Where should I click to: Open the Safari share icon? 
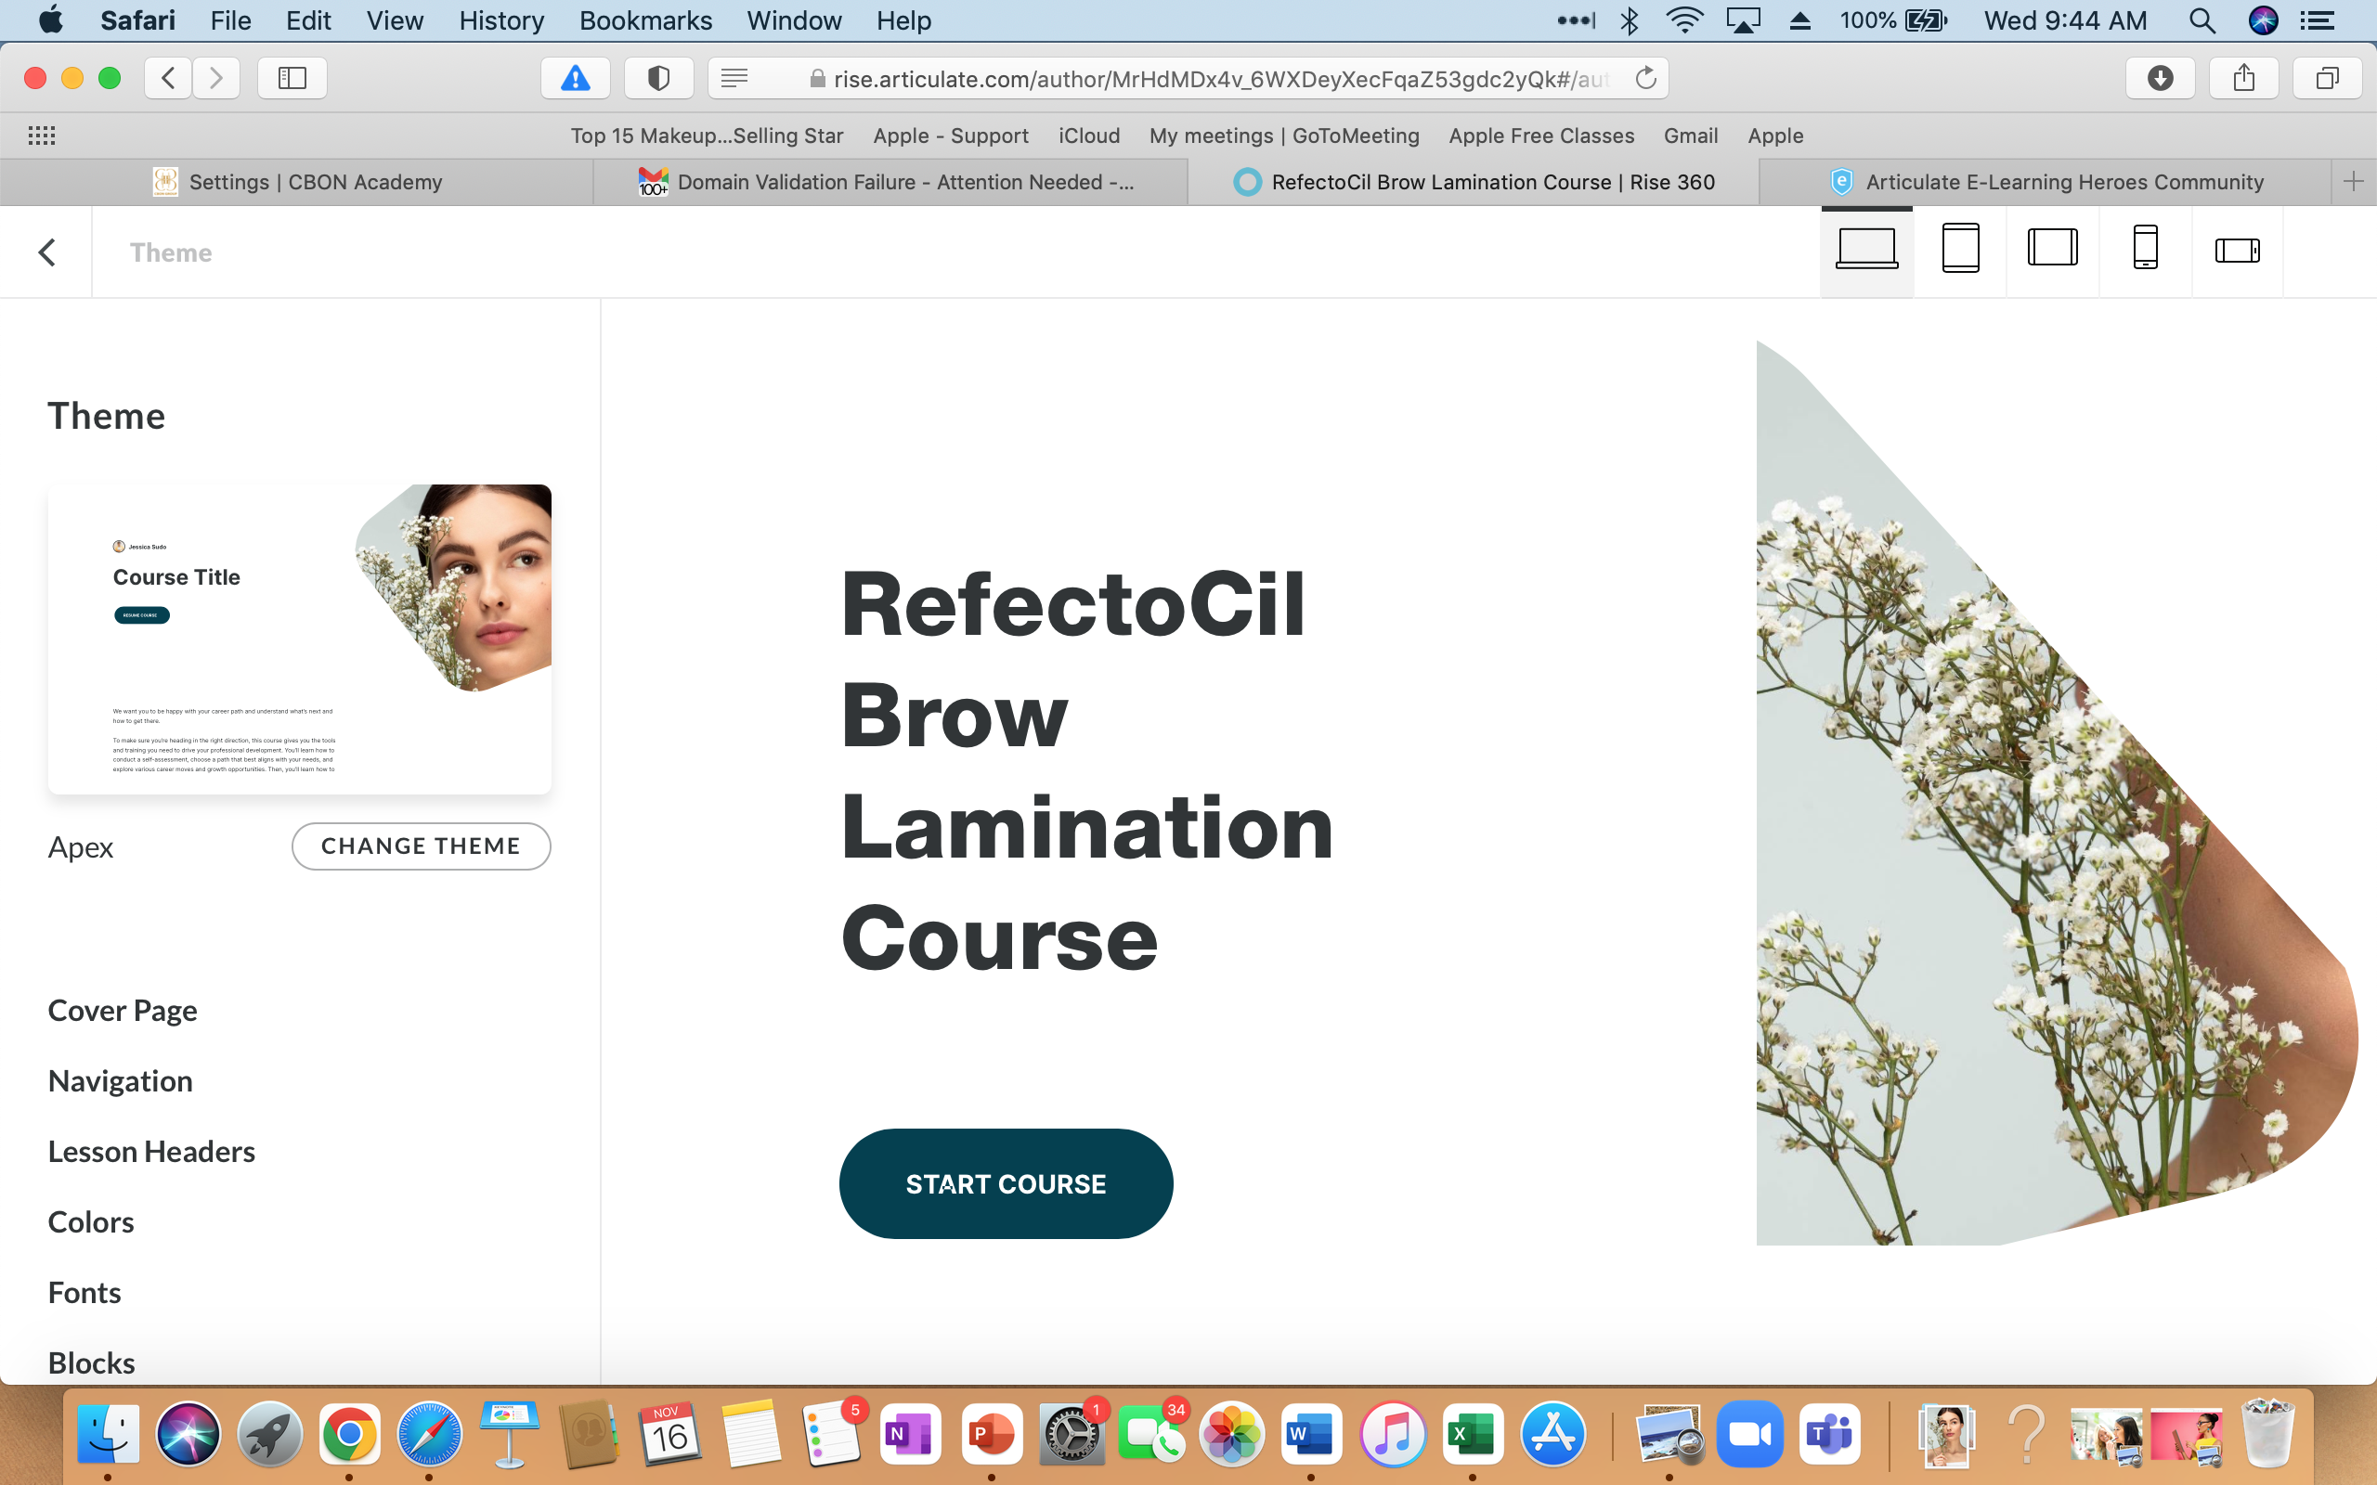coord(2243,79)
